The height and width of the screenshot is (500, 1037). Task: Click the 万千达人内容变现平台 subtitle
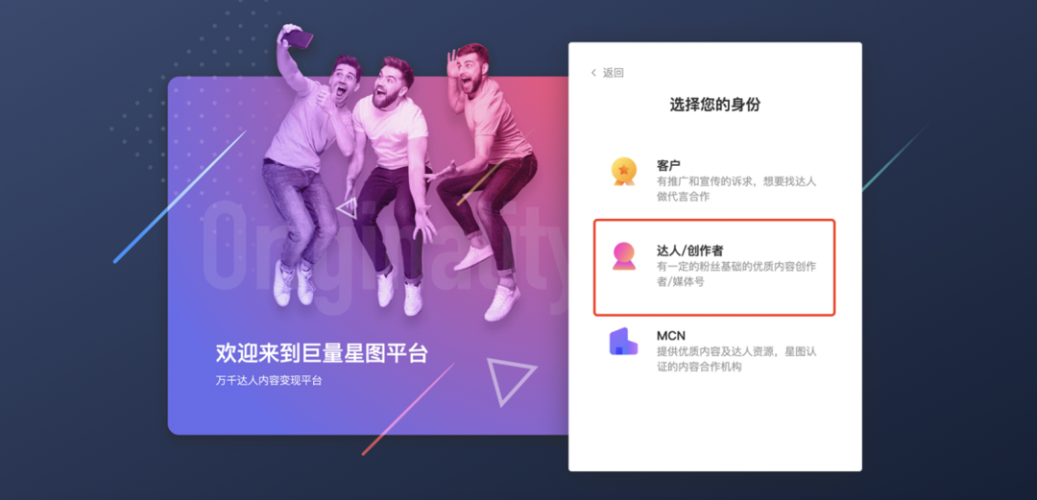tap(269, 381)
